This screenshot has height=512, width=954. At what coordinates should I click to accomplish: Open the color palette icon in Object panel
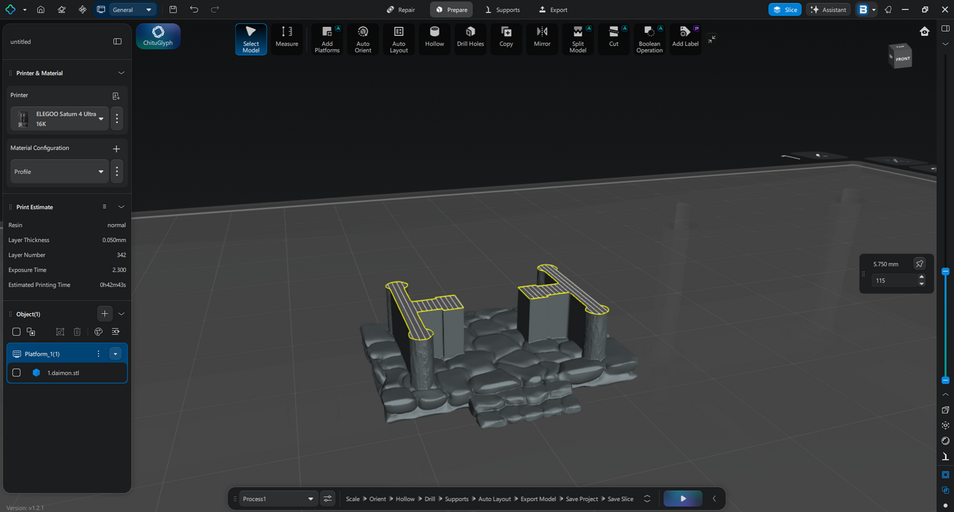pos(98,332)
